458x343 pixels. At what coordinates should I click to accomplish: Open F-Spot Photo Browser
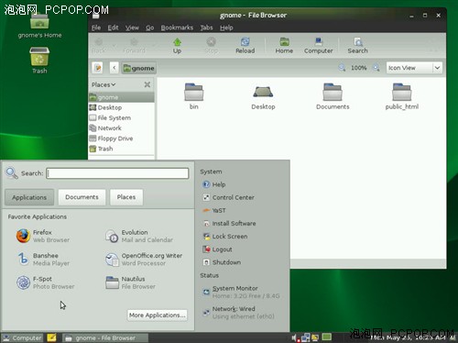pos(45,282)
